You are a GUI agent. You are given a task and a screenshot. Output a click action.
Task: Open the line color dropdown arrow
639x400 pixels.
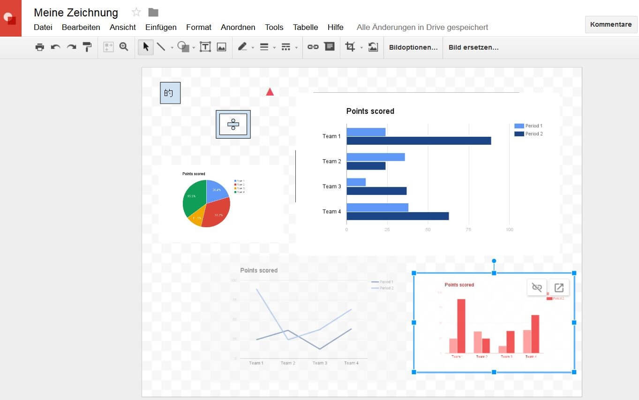[x=253, y=47]
